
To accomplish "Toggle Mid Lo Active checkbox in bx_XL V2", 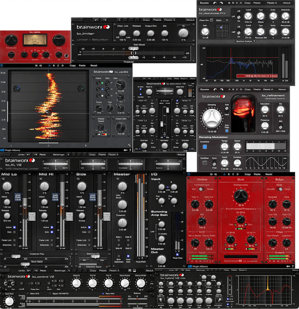I will click(14, 227).
